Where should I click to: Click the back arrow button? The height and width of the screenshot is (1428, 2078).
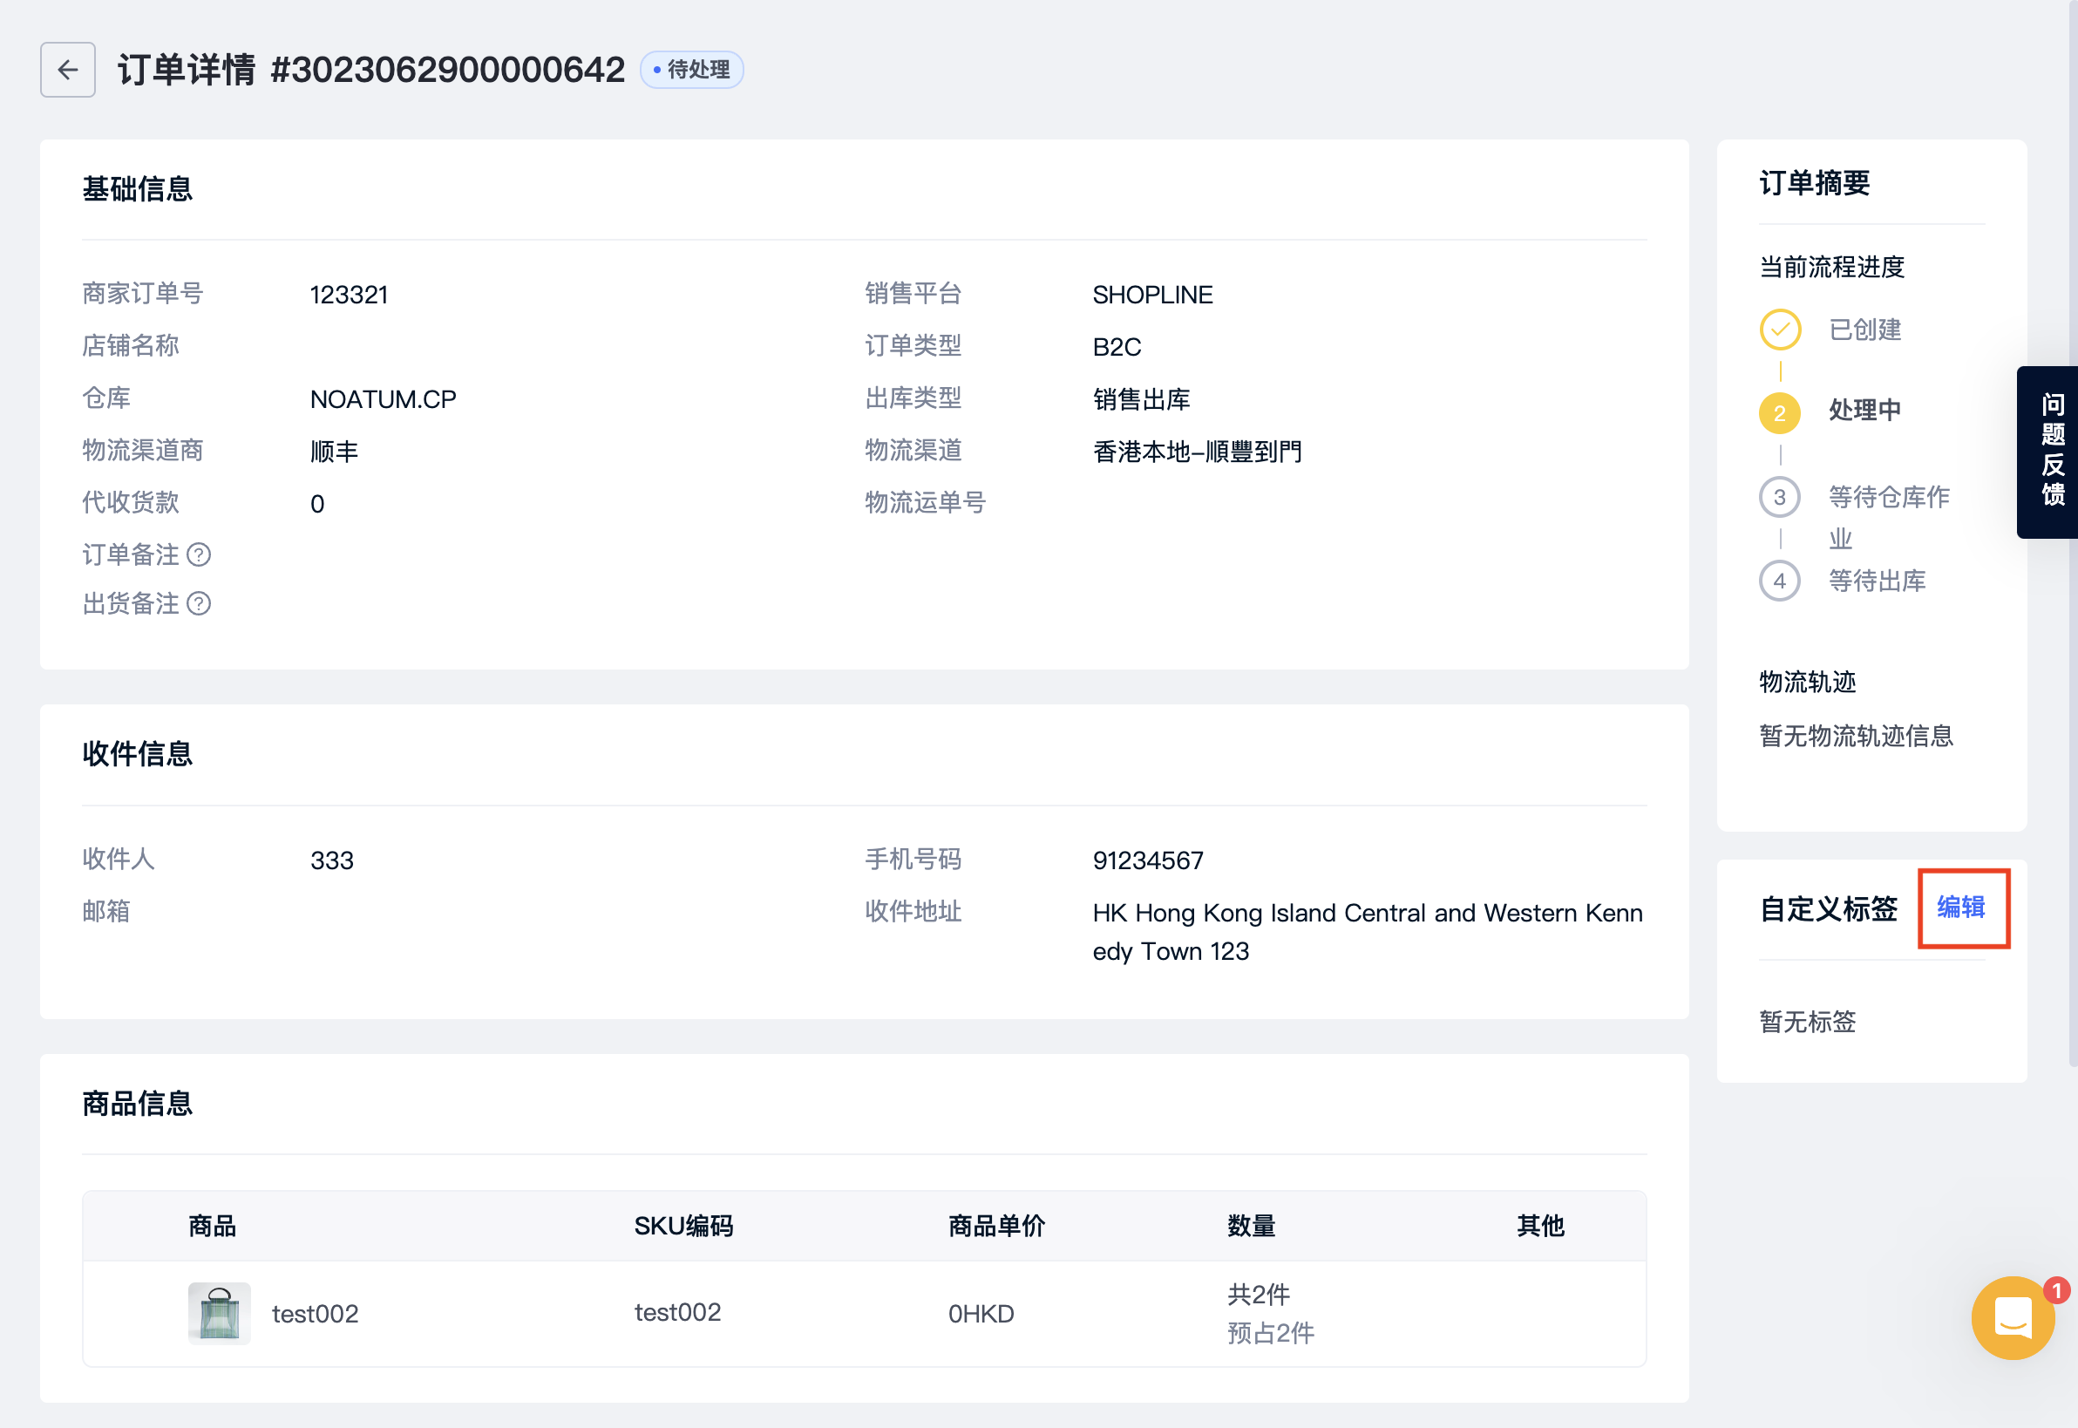pyautogui.click(x=68, y=70)
